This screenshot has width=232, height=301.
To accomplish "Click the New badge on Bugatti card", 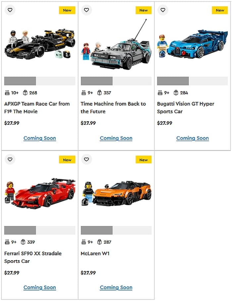I will [x=220, y=10].
